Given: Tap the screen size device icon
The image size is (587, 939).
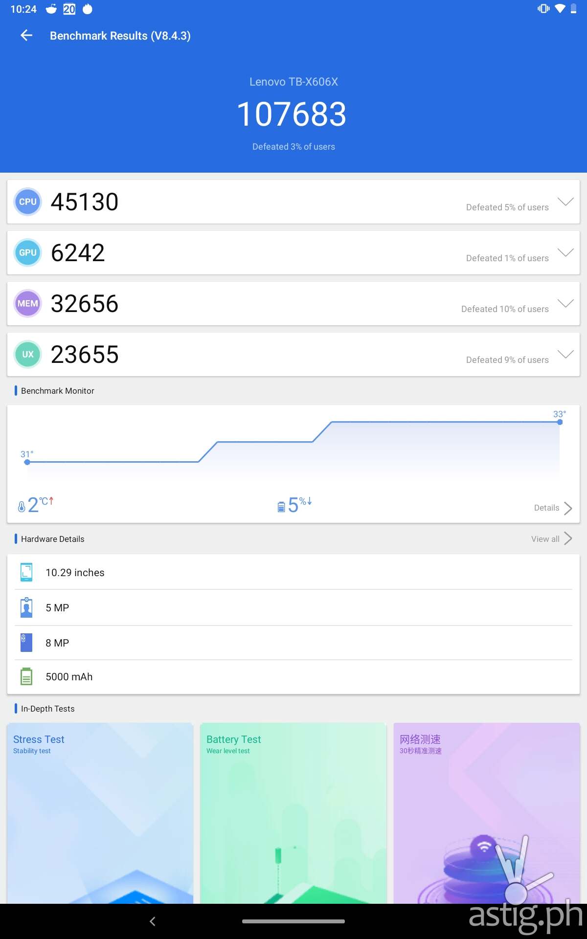Looking at the screenshot, I should [x=26, y=572].
